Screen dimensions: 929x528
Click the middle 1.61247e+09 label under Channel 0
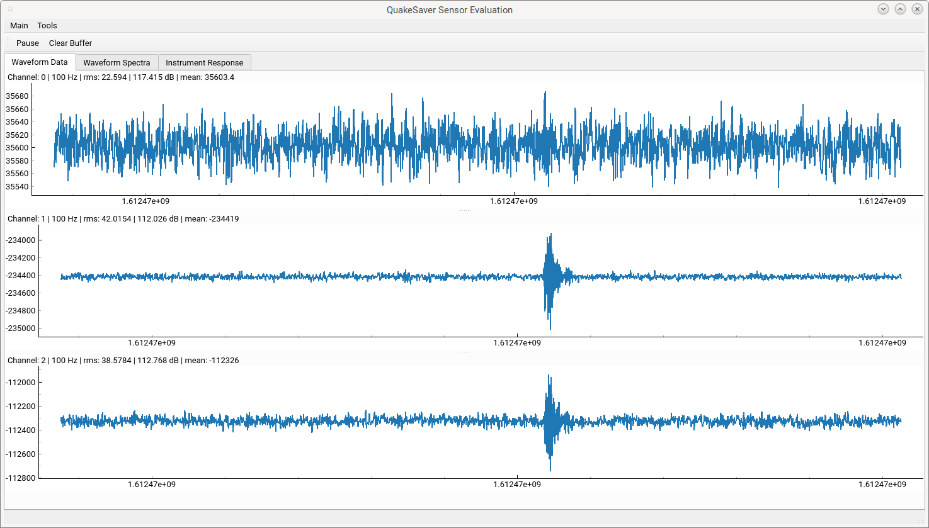[x=514, y=201]
